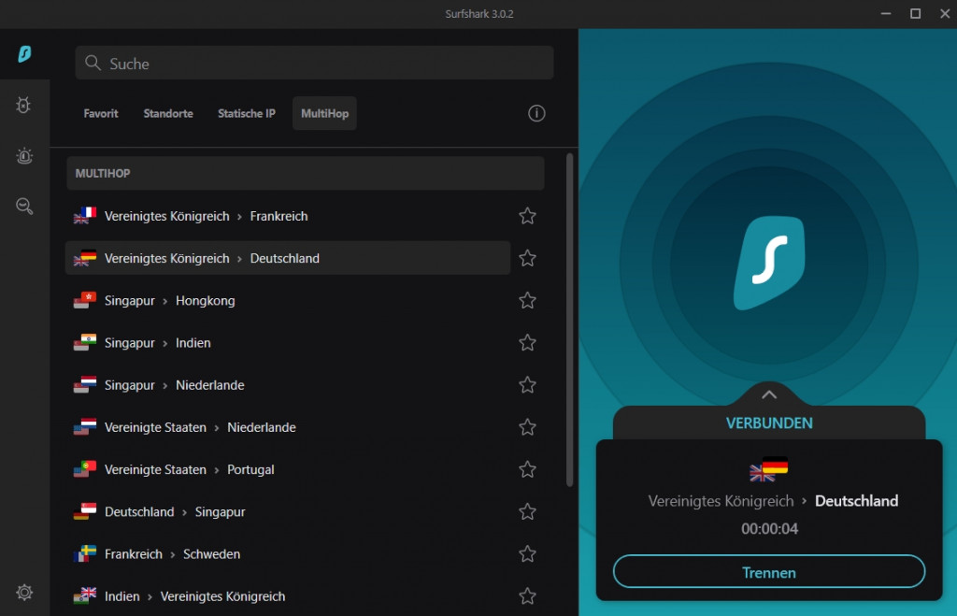Expand the connection panel with up chevron
Viewport: 957px width, 616px height.
point(769,394)
